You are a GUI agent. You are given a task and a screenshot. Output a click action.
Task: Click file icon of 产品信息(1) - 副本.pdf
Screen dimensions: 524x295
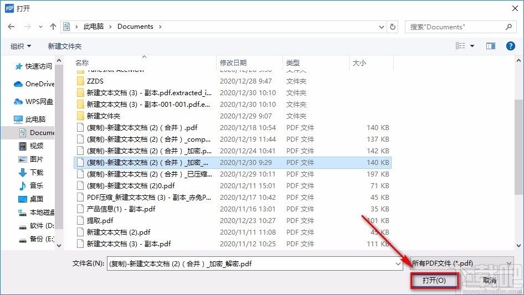pyautogui.click(x=80, y=209)
